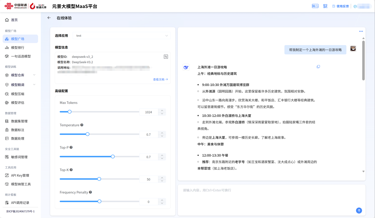Click the scan-code cloud icon at top right

click(315, 6)
